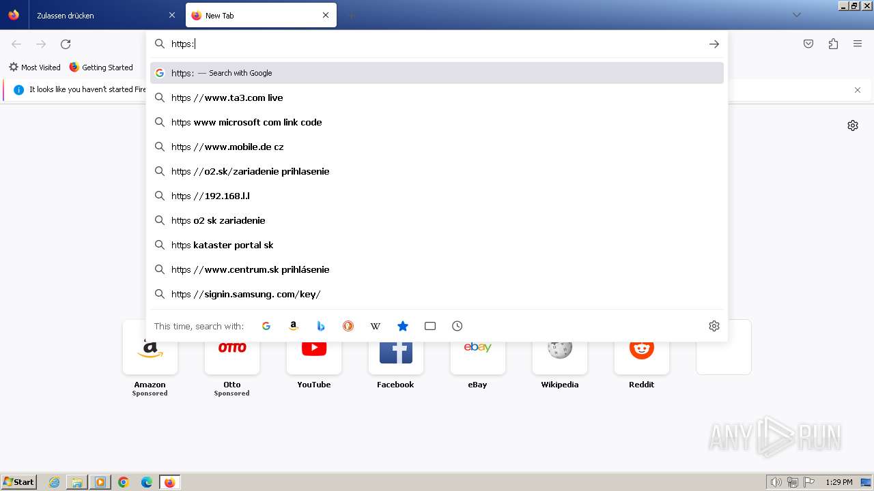The height and width of the screenshot is (491, 874).
Task: Choose suggestion www.centrum.sk prihlásenie
Action: pyautogui.click(x=437, y=269)
